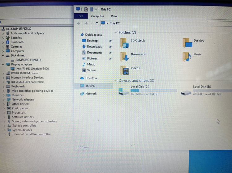232x173 pixels.
Task: Click the Documents icon in Quick access
Action: tap(84, 52)
